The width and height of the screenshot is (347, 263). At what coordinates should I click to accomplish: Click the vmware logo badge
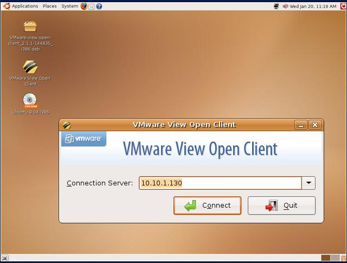click(x=83, y=139)
